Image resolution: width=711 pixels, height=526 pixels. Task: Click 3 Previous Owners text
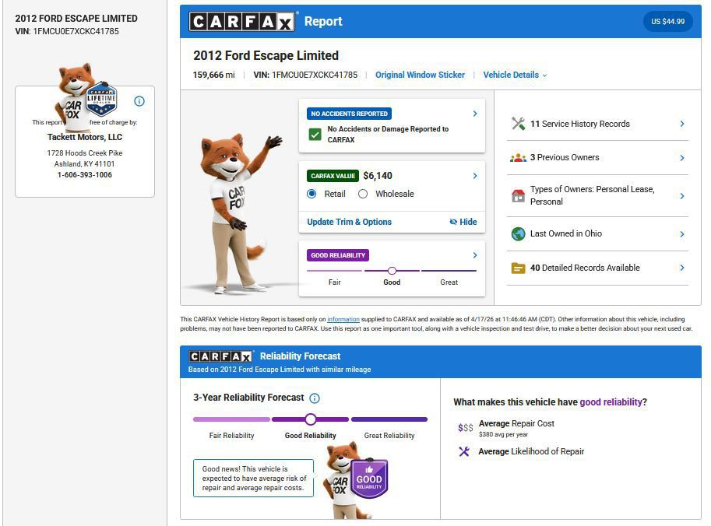click(x=565, y=157)
